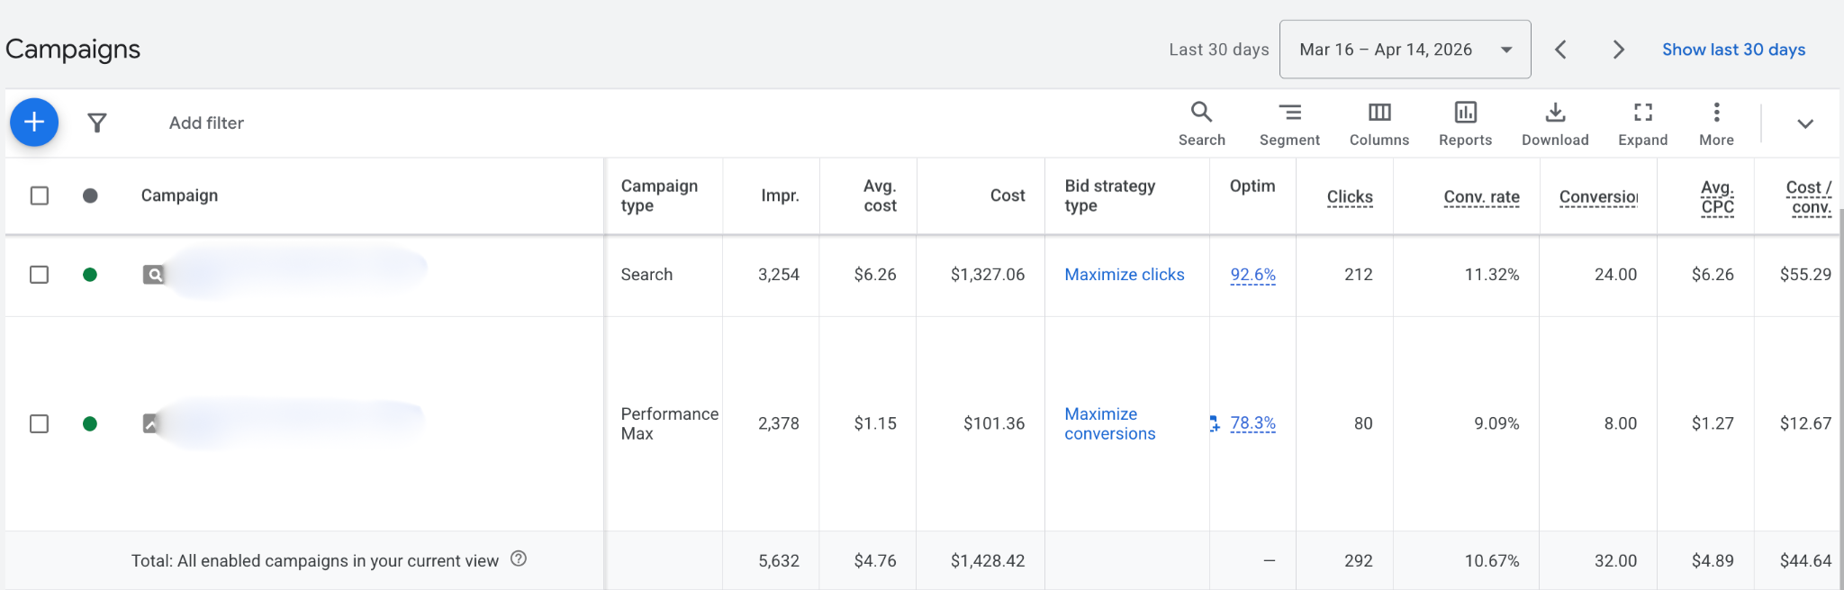1844x590 pixels.
Task: Click the $55.29 cost per conversion cell
Action: click(1805, 275)
